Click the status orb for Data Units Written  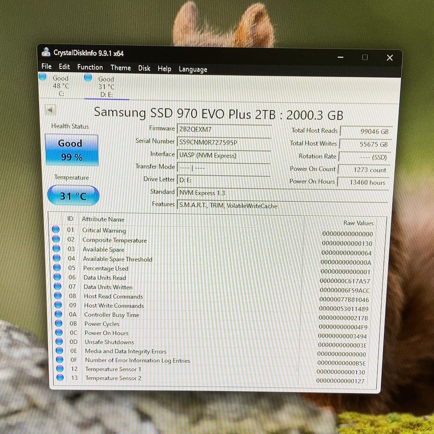pos(57,286)
